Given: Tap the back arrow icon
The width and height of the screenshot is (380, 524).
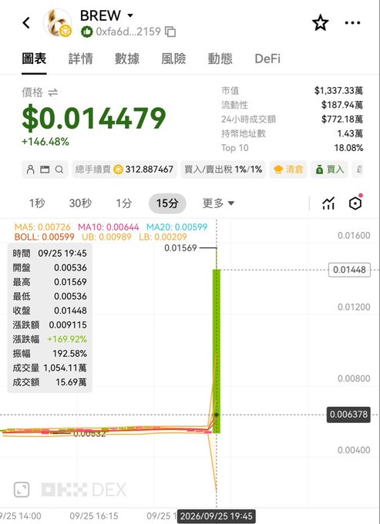Looking at the screenshot, I should [x=26, y=22].
